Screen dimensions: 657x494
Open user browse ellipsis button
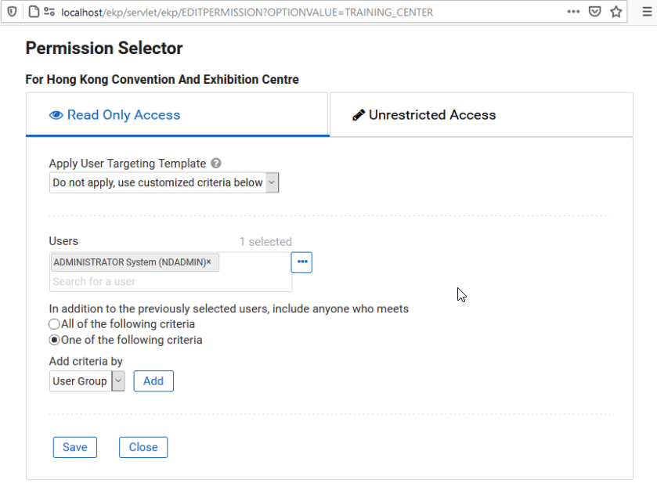(x=301, y=262)
